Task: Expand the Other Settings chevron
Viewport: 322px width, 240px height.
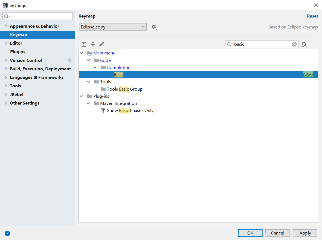Action: coord(6,103)
